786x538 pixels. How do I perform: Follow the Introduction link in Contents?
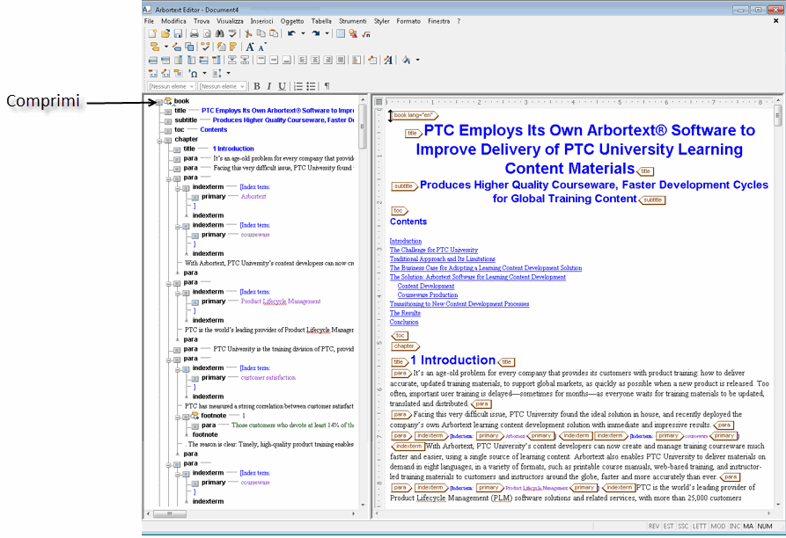[x=406, y=241]
